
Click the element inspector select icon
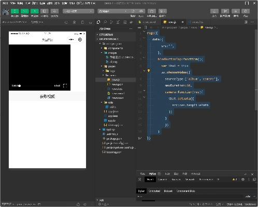point(140,180)
